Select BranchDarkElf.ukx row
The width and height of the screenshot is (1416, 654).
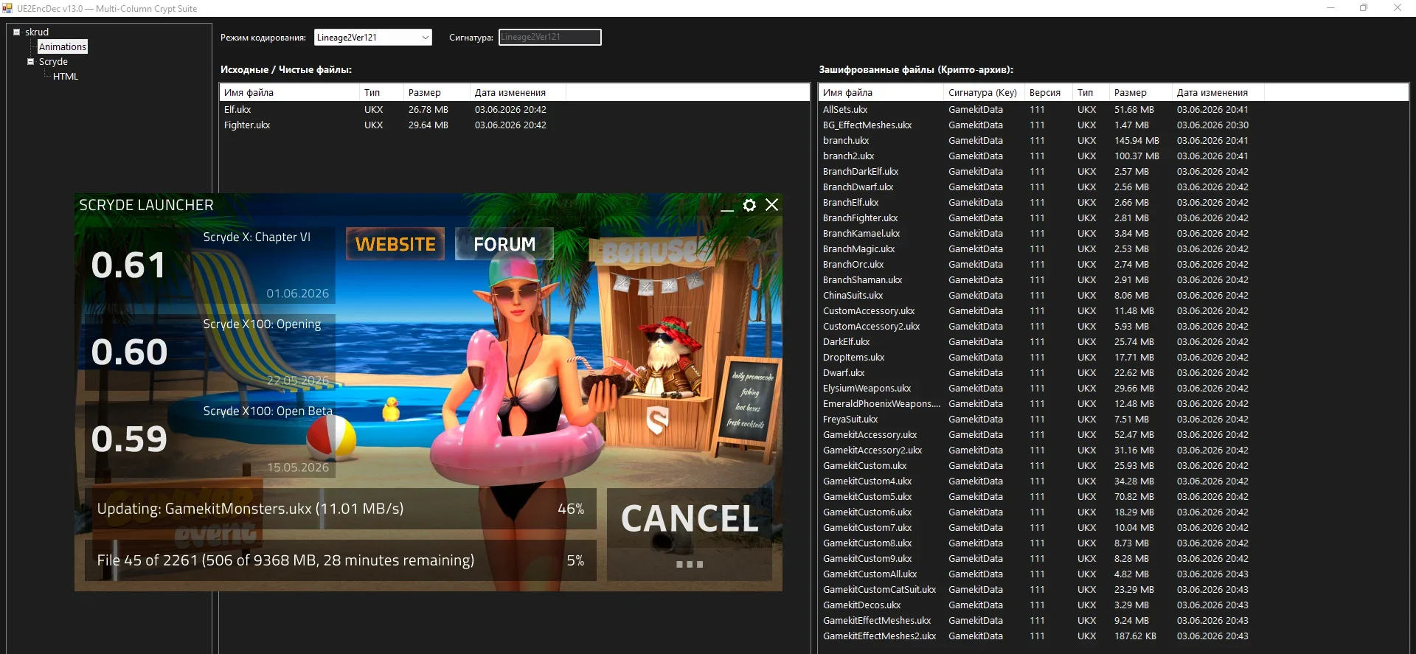tap(1114, 171)
